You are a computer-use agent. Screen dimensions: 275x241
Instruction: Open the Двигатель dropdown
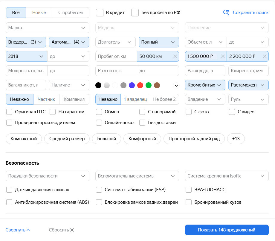point(115,42)
